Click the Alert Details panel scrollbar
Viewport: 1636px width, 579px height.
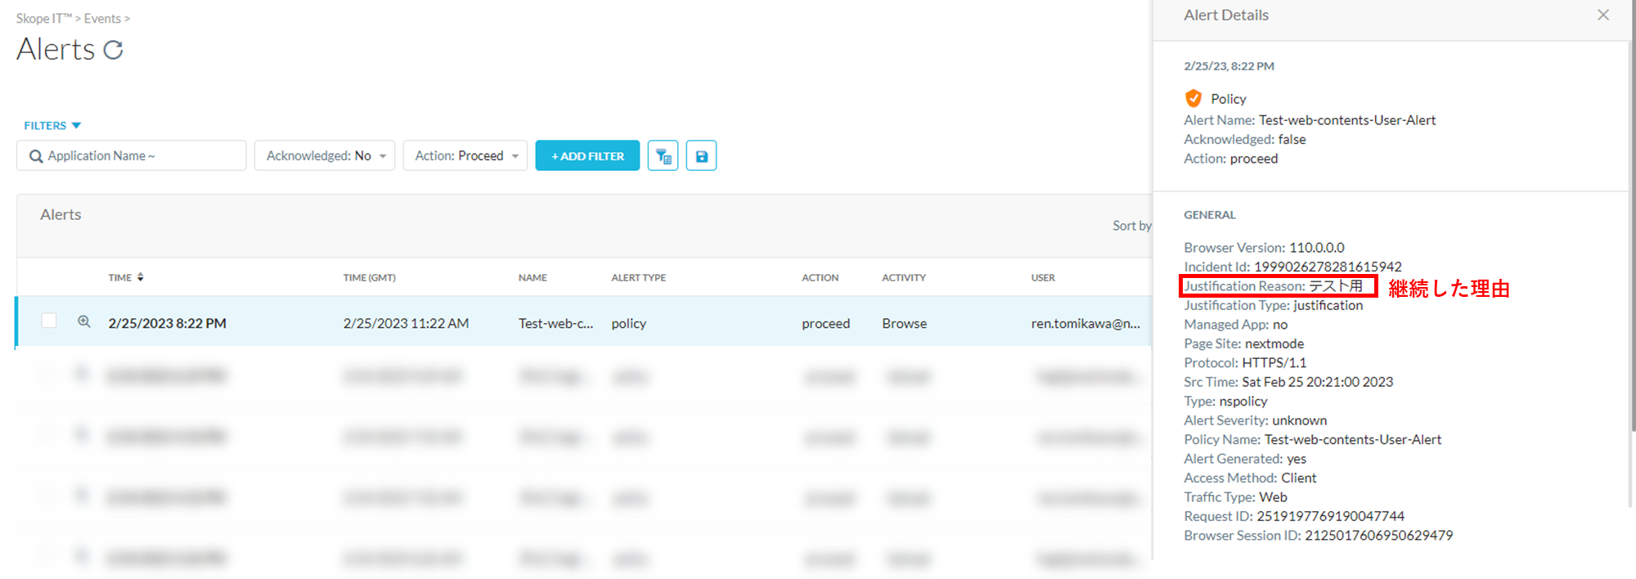click(1631, 245)
